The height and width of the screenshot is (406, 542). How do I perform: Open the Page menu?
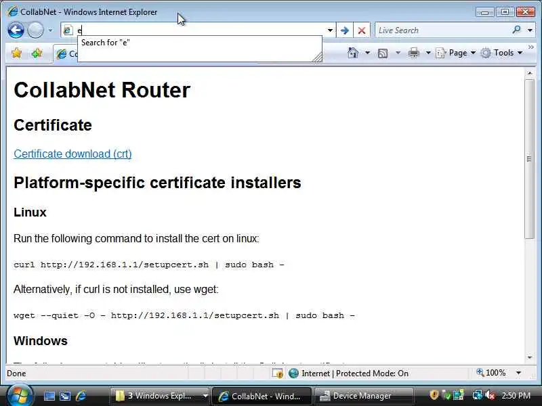click(455, 53)
